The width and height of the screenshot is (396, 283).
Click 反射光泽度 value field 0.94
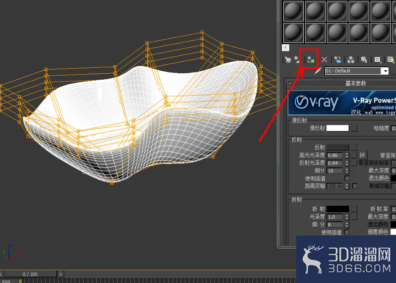pyautogui.click(x=335, y=163)
